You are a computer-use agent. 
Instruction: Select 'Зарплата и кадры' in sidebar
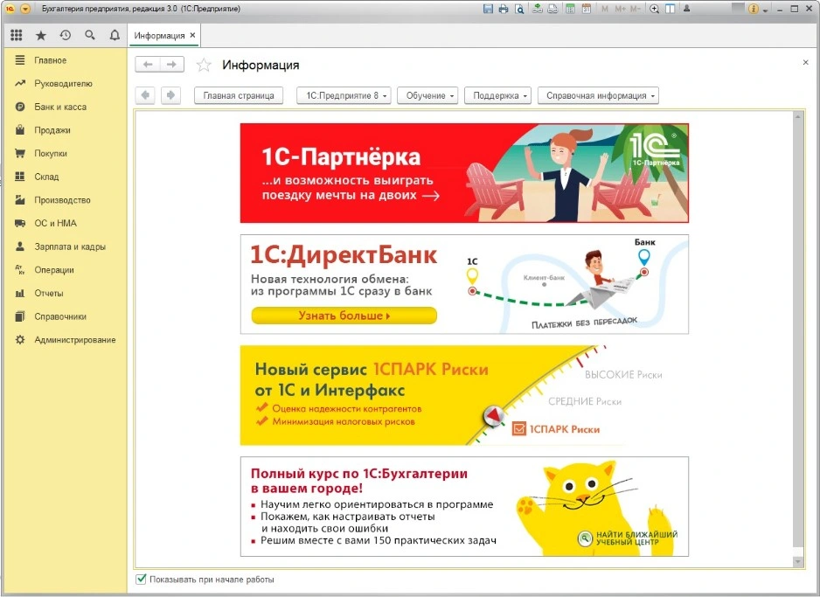pyautogui.click(x=70, y=246)
